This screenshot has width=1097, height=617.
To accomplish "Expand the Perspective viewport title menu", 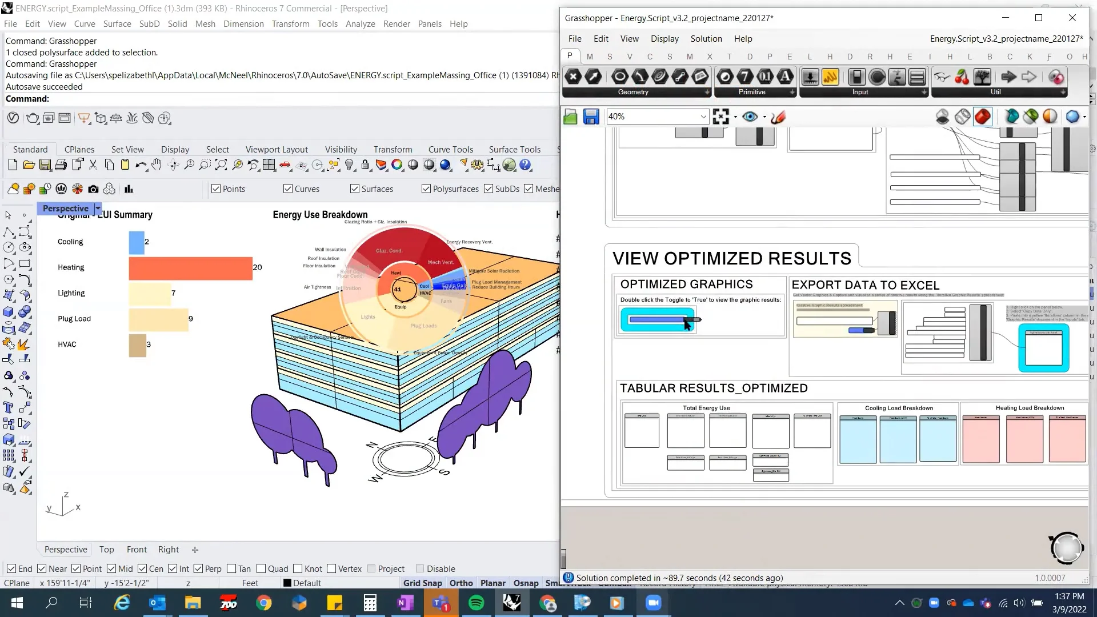I will click(x=98, y=209).
